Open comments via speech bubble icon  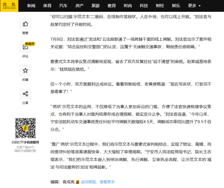coord(25,47)
